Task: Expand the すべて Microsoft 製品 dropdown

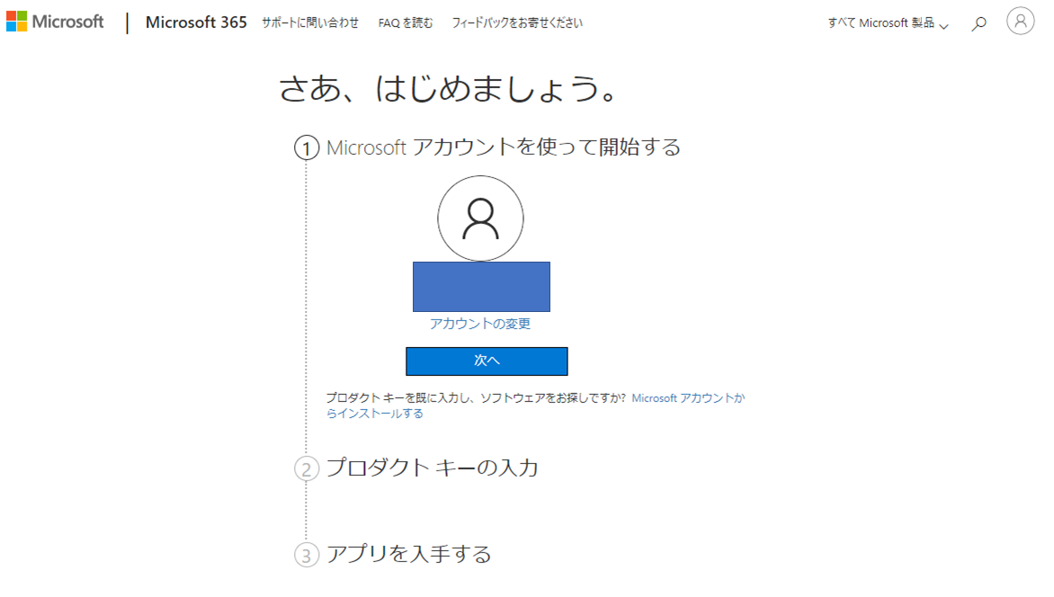Action: click(x=888, y=22)
